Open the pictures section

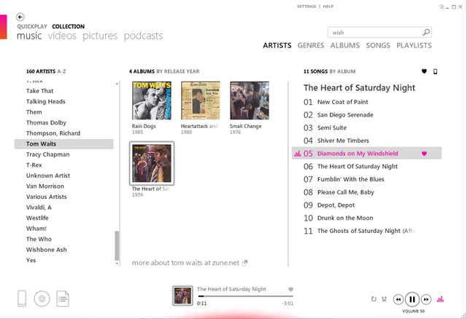click(100, 36)
